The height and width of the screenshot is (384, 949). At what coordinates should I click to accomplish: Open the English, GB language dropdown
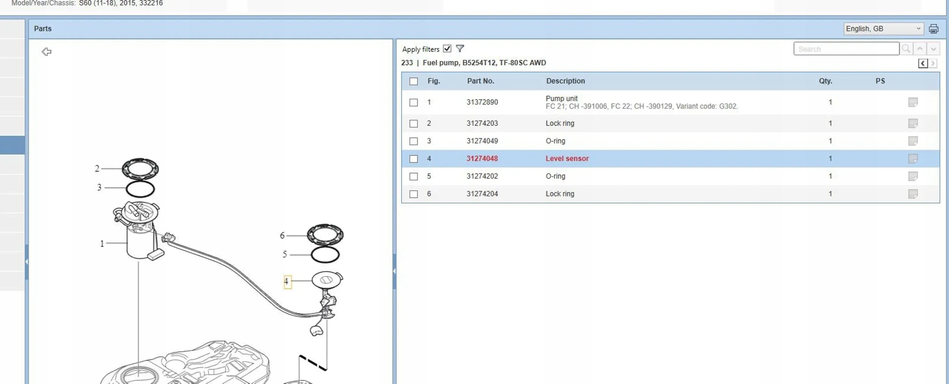[884, 29]
